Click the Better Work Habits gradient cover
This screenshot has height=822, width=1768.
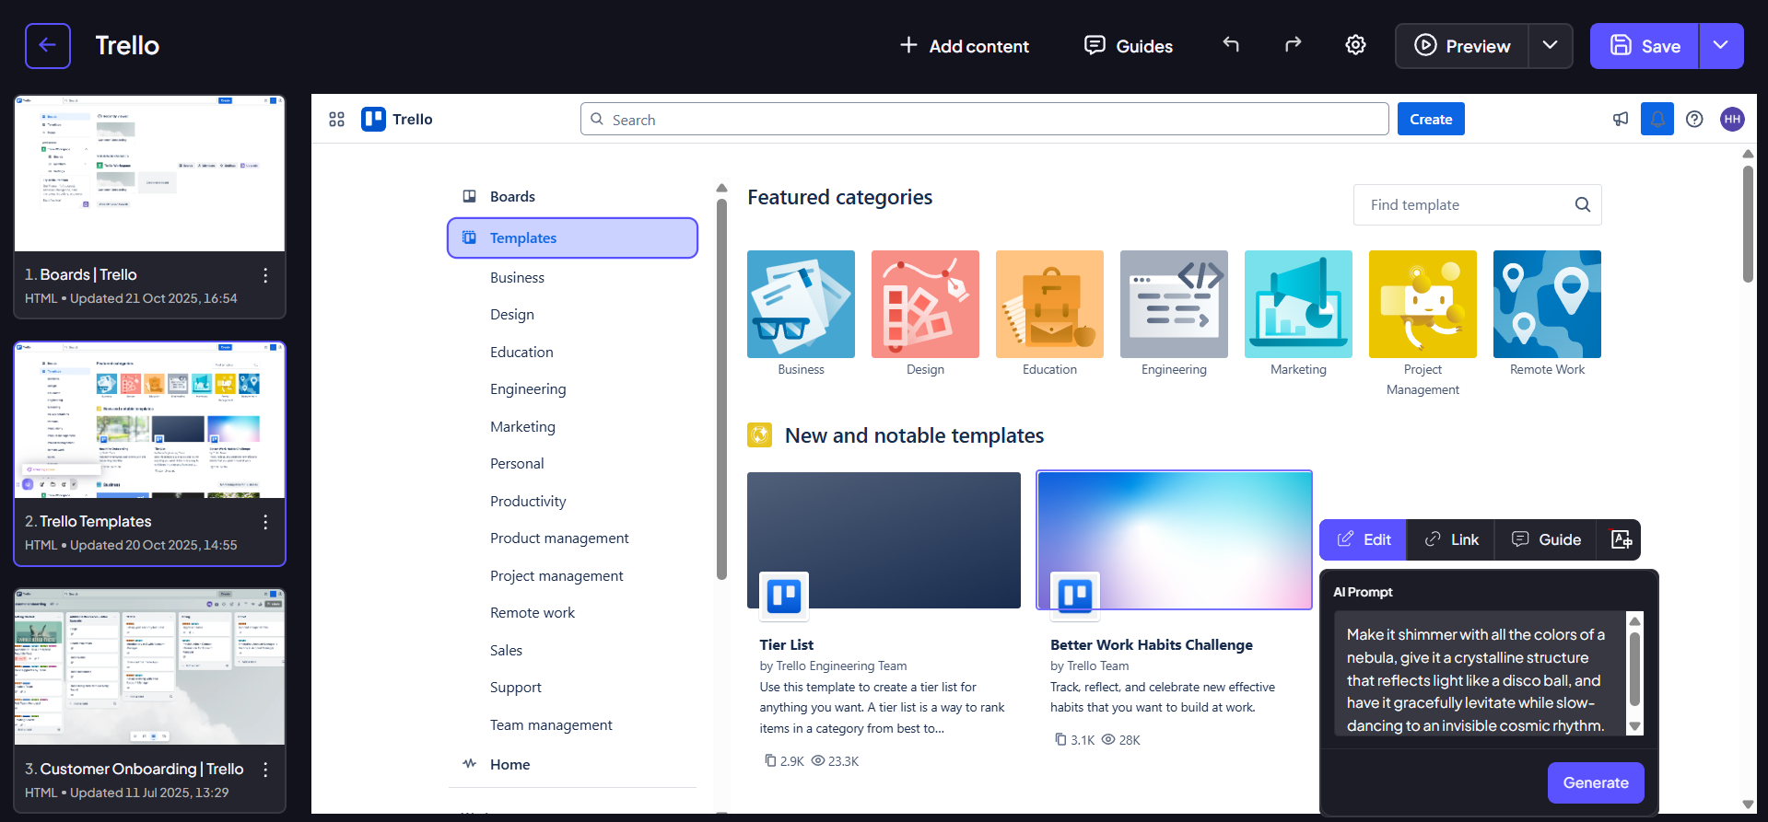click(1175, 540)
